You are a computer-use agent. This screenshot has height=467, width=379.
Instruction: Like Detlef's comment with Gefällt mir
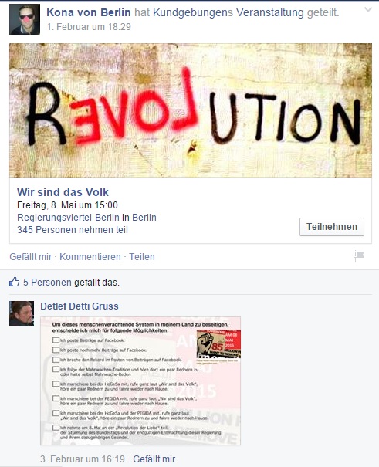click(x=154, y=459)
